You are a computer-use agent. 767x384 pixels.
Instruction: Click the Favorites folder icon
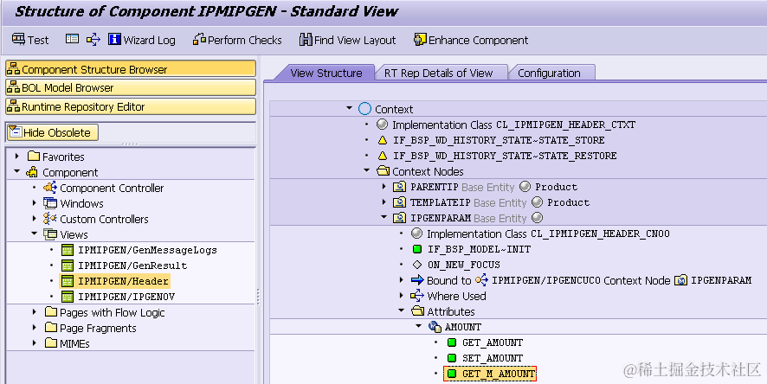pyautogui.click(x=34, y=157)
